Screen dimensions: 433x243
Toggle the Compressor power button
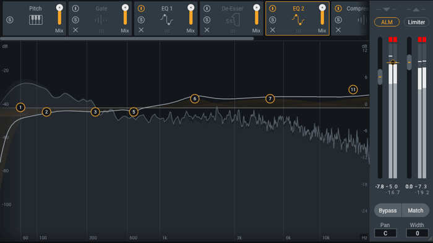(x=338, y=9)
